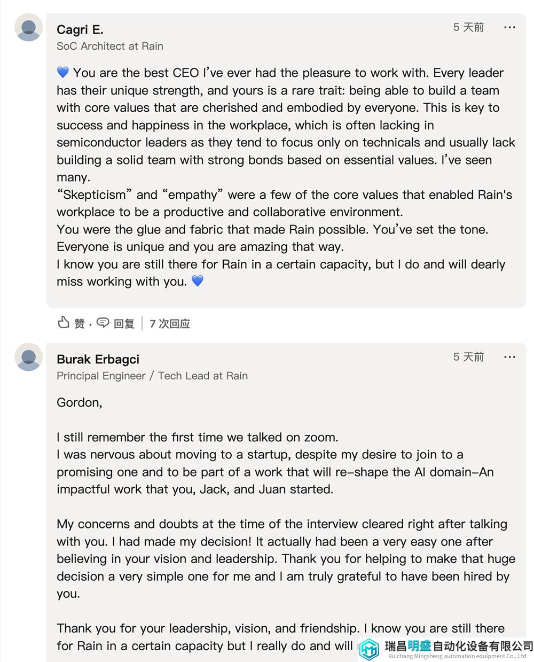Click the 5 天前 timestamp on Cagri's comment
The width and height of the screenshot is (534, 662).
[468, 27]
